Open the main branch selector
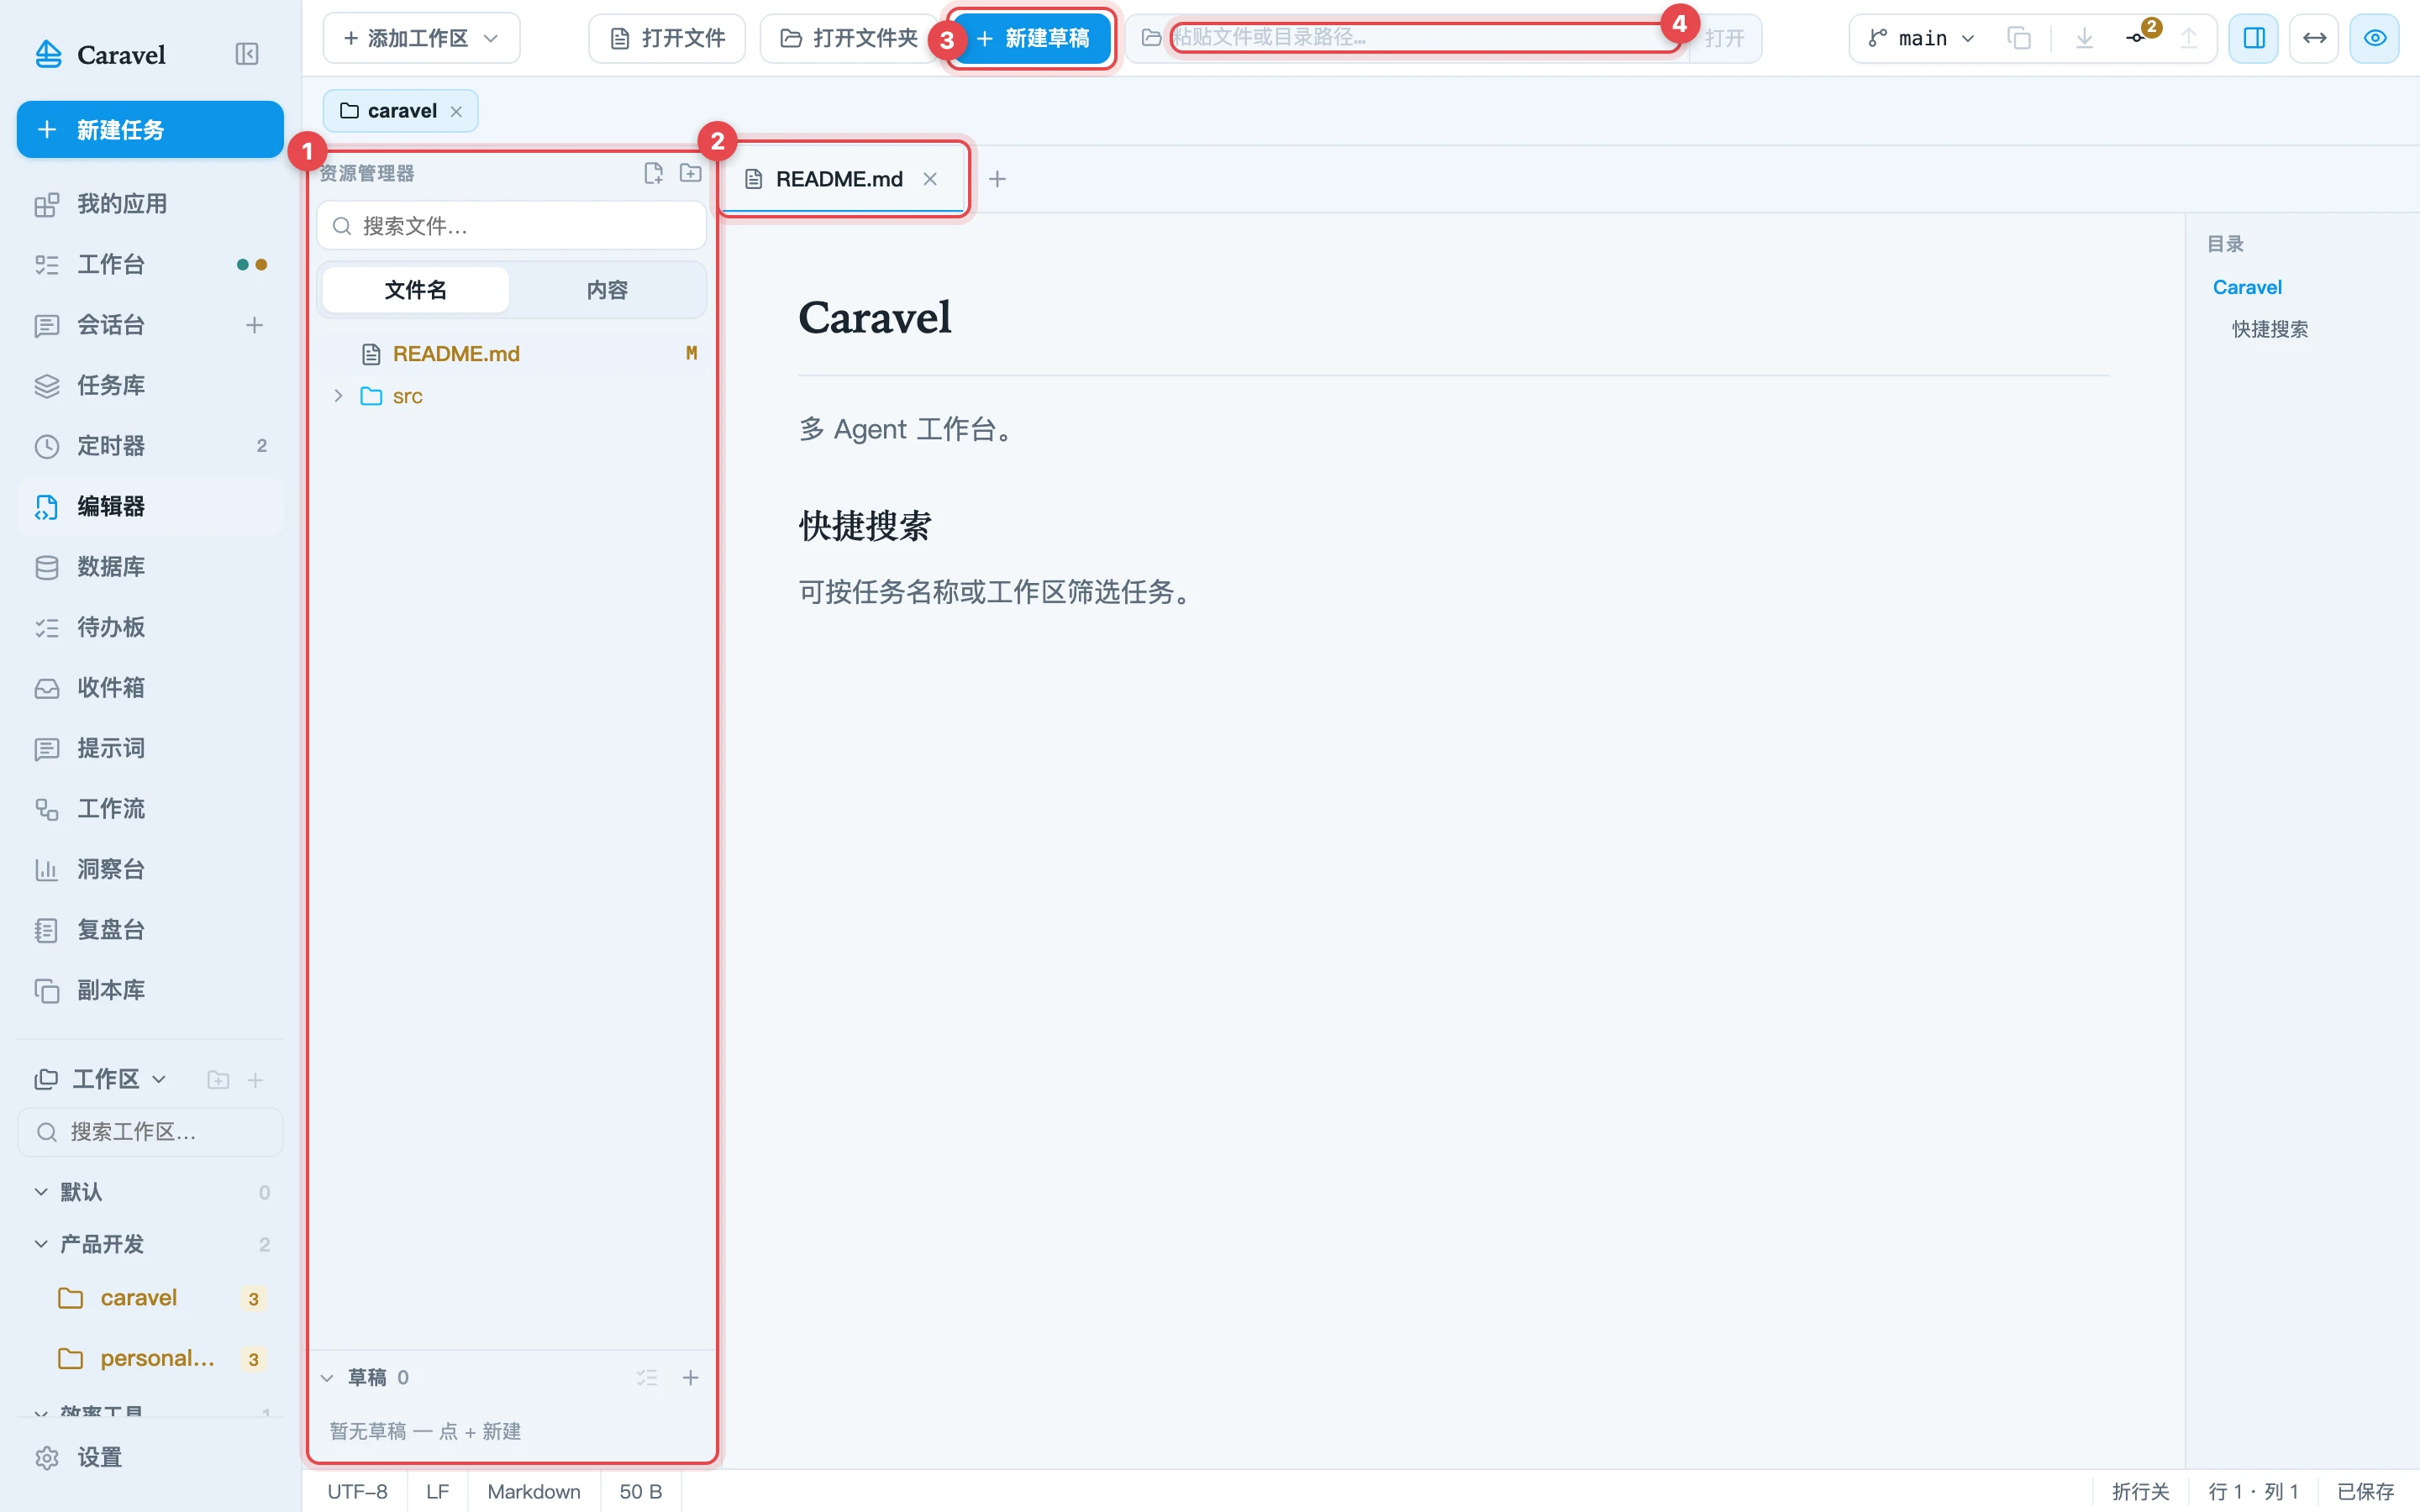This screenshot has height=1512, width=2420. click(1922, 38)
